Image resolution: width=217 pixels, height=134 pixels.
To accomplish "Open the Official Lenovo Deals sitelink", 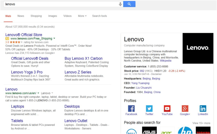I will (x=30, y=58).
